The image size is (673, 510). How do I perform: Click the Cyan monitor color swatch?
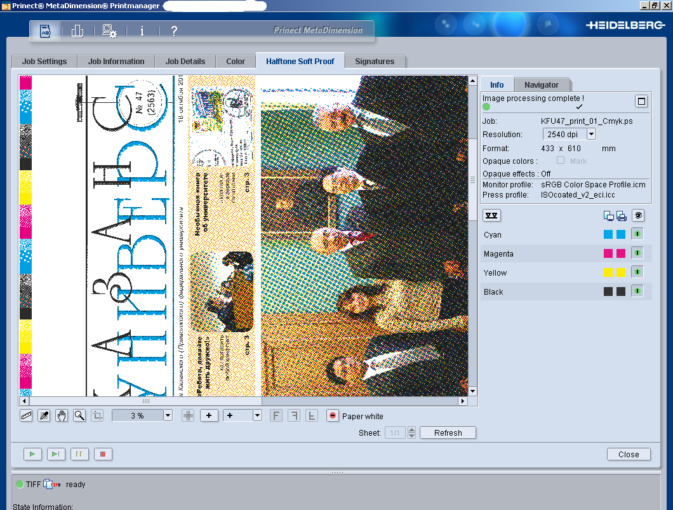click(x=608, y=234)
